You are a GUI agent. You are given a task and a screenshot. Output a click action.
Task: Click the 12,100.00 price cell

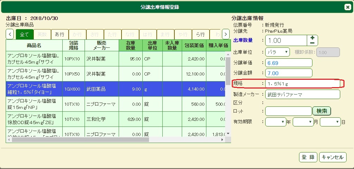pos(194,74)
